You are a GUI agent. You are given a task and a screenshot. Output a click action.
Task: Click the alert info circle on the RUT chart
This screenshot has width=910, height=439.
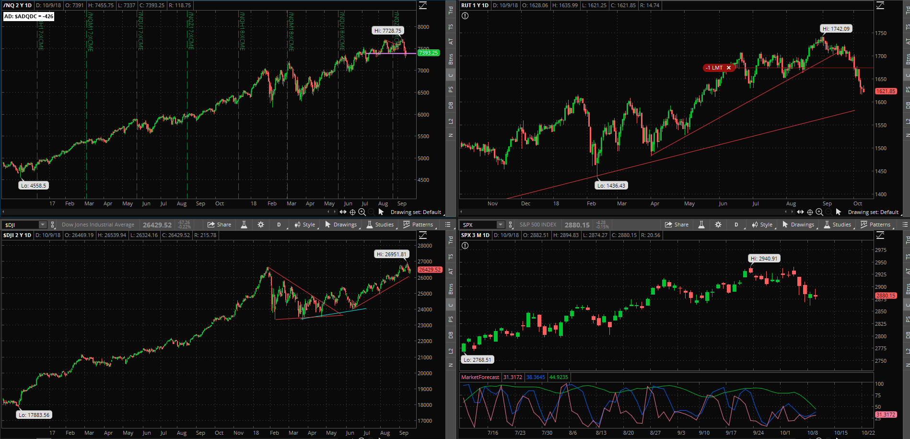click(x=465, y=16)
